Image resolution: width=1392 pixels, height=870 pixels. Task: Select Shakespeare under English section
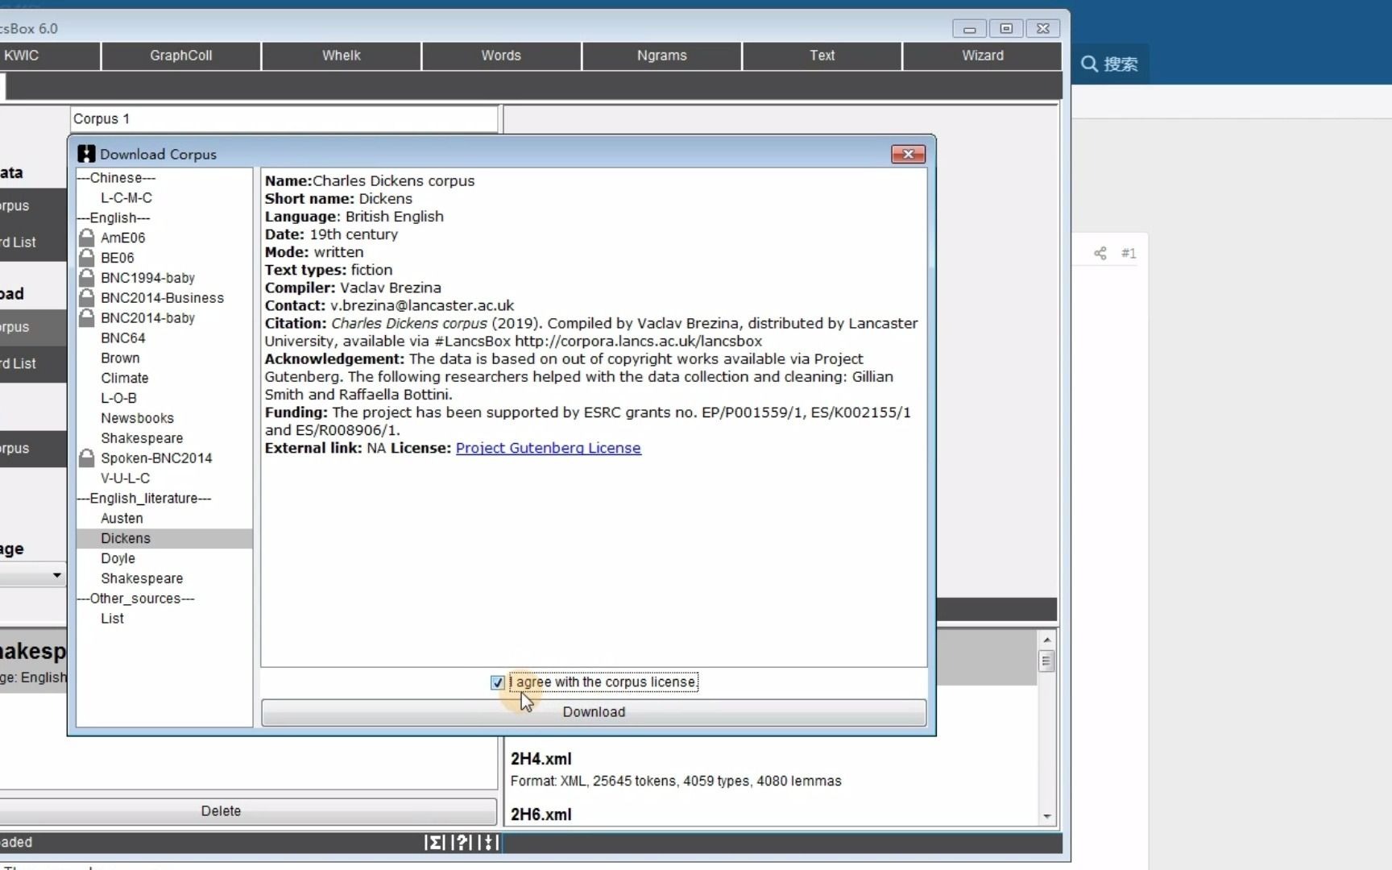(x=142, y=438)
